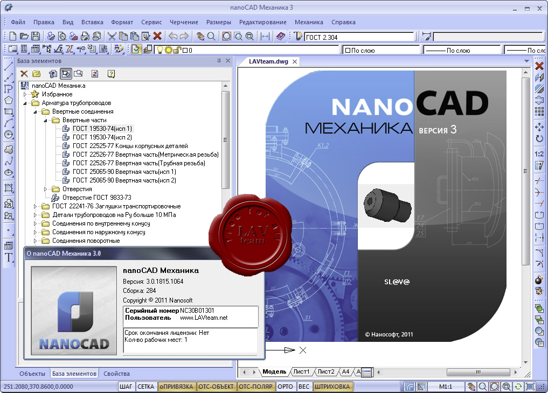Click the red X erase icon in right toolbar
548x393 pixels.
coord(539,66)
